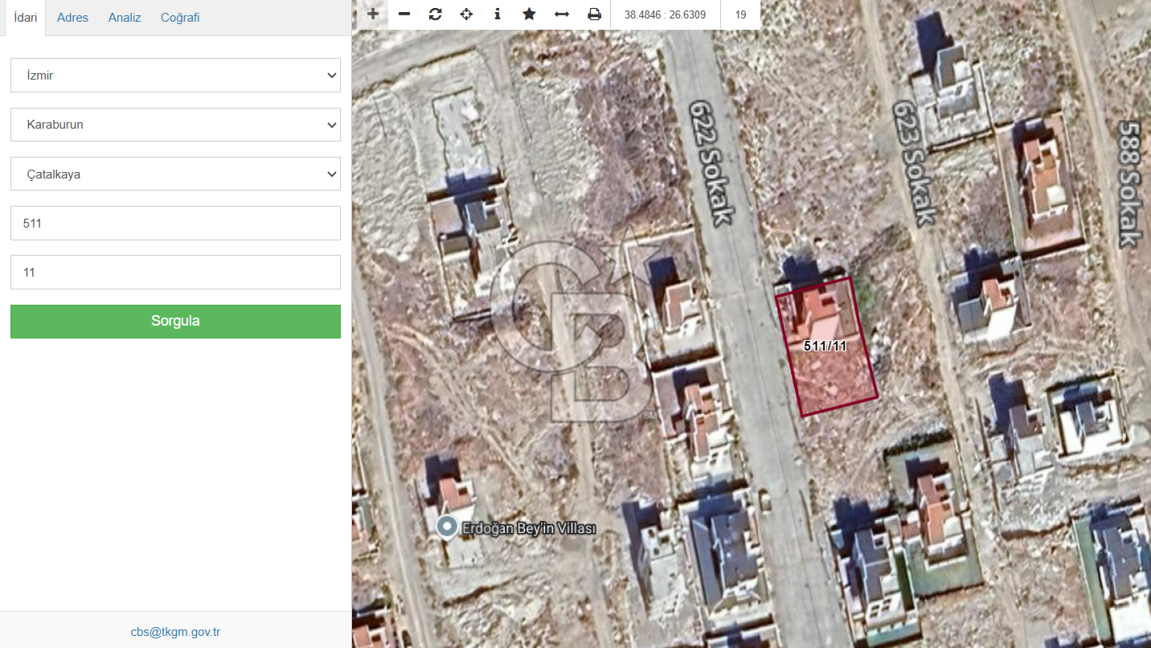Expand the Karaburun district dropdown

coord(175,125)
